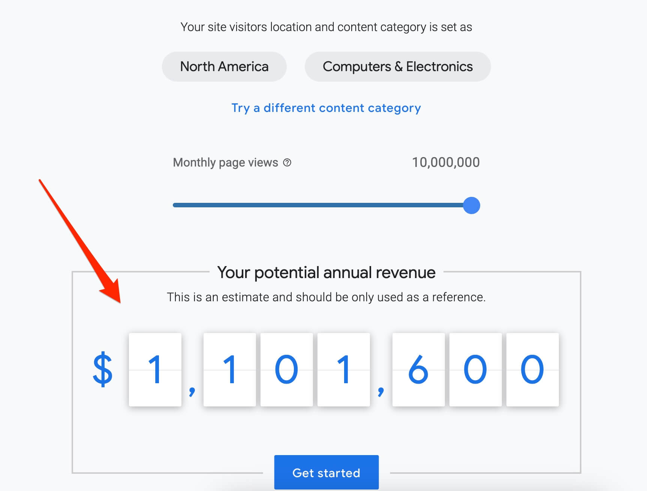Click the blue dollar sign symbol

102,370
